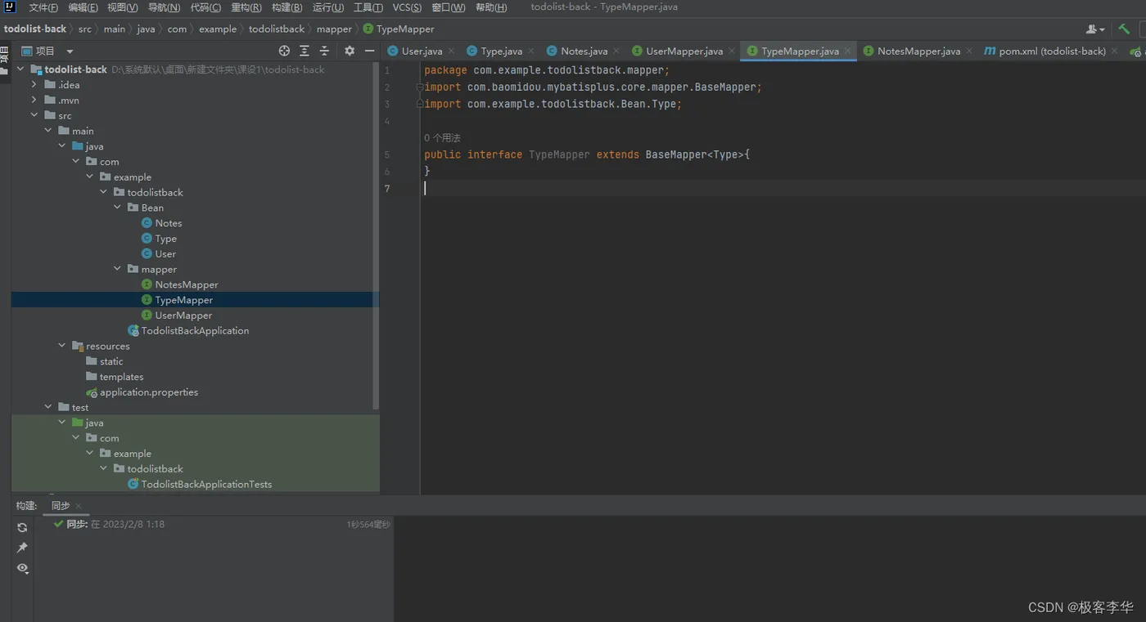The width and height of the screenshot is (1146, 622).
Task: Close the NotesMapper.java tab
Action: click(x=969, y=51)
